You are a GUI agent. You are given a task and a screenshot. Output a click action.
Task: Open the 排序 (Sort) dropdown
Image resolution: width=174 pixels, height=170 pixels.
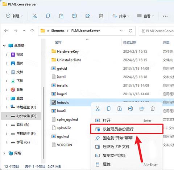coord(121,16)
